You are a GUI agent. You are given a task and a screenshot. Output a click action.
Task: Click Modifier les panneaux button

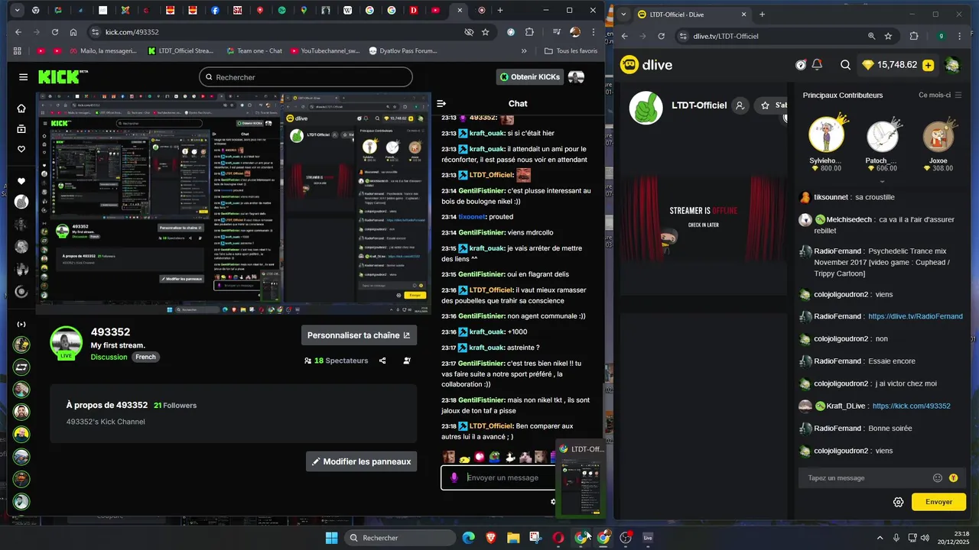click(x=361, y=461)
